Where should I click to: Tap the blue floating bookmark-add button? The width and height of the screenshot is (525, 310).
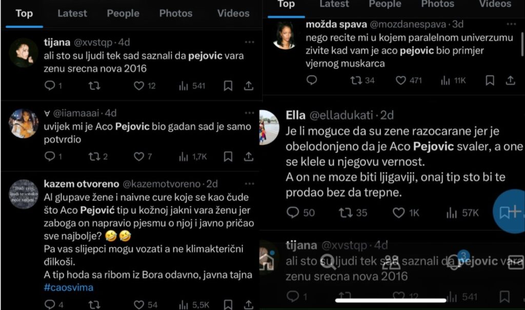[510, 211]
